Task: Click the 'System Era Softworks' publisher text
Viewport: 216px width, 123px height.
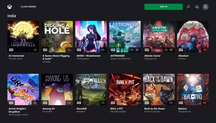Action: click(x=120, y=59)
